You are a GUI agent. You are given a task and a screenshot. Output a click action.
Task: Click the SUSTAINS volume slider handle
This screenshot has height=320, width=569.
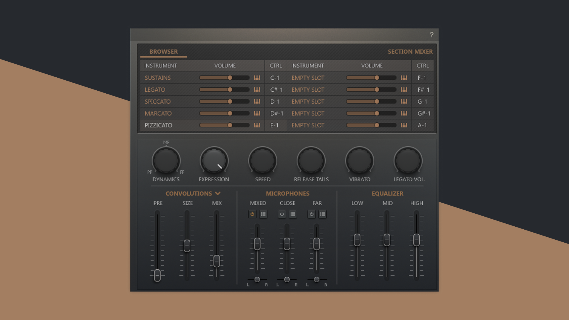pyautogui.click(x=230, y=78)
